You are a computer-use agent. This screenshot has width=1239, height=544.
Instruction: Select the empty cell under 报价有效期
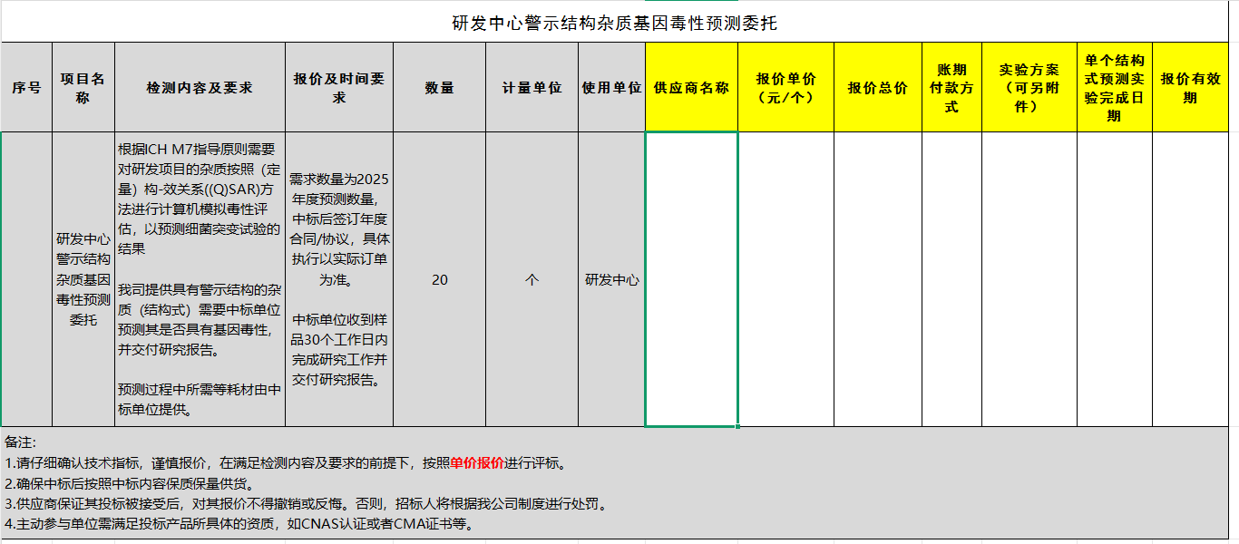point(1190,280)
